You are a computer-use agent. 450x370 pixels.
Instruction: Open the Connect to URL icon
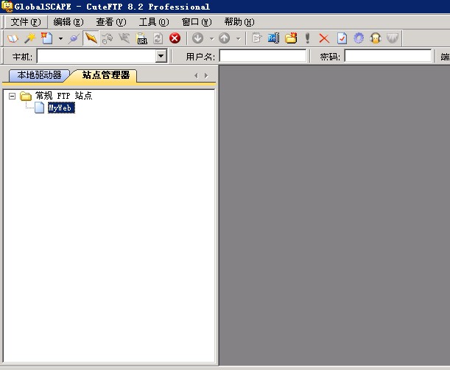point(141,38)
